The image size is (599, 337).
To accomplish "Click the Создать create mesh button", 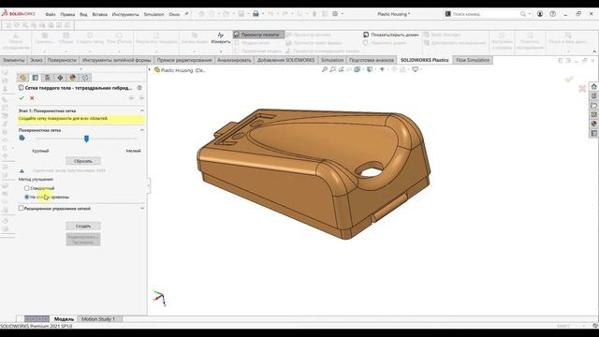I will point(83,226).
